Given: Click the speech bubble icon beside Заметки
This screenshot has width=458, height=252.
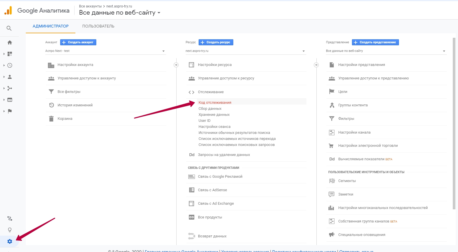Looking at the screenshot, I should 332,194.
